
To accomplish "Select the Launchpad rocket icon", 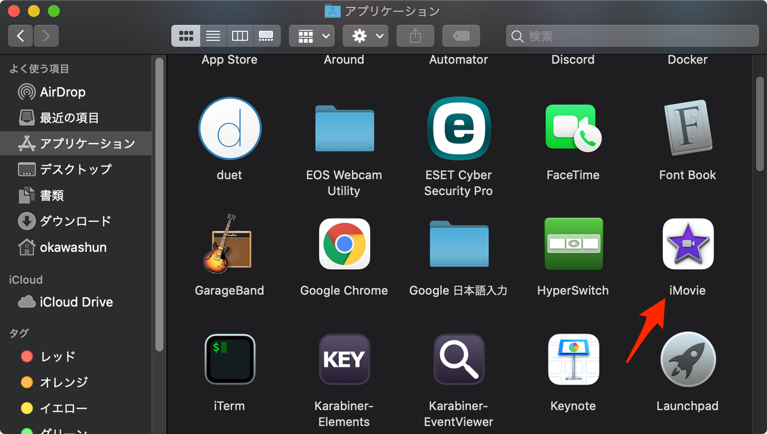I will 687,359.
